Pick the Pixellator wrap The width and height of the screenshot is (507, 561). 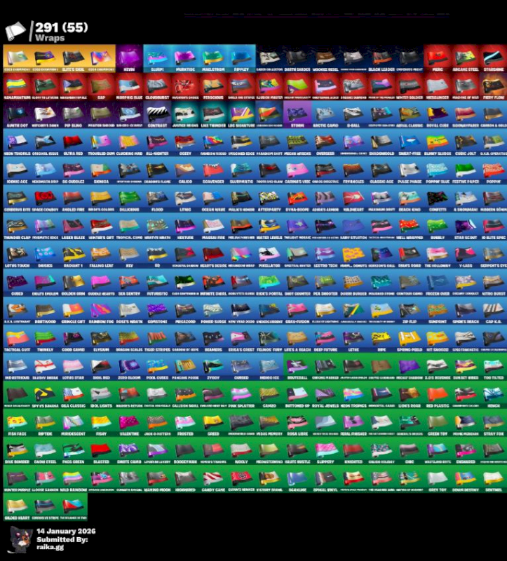pos(269,255)
